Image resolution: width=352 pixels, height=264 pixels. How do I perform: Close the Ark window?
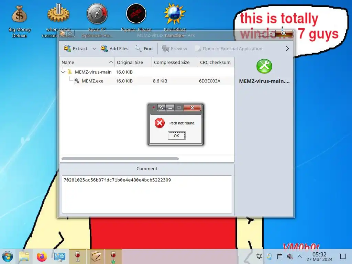point(284,33)
